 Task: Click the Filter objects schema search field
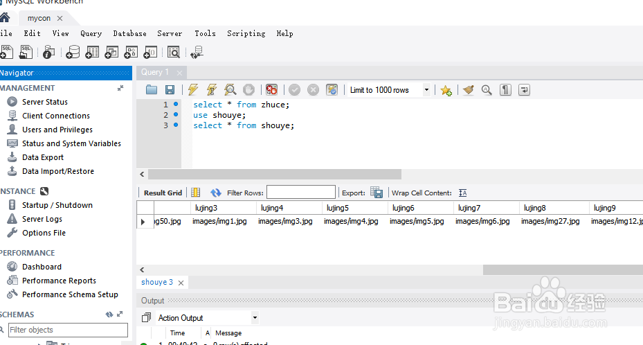[68, 330]
